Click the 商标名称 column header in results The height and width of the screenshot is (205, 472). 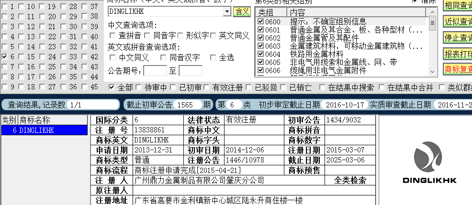pyautogui.click(x=53, y=120)
